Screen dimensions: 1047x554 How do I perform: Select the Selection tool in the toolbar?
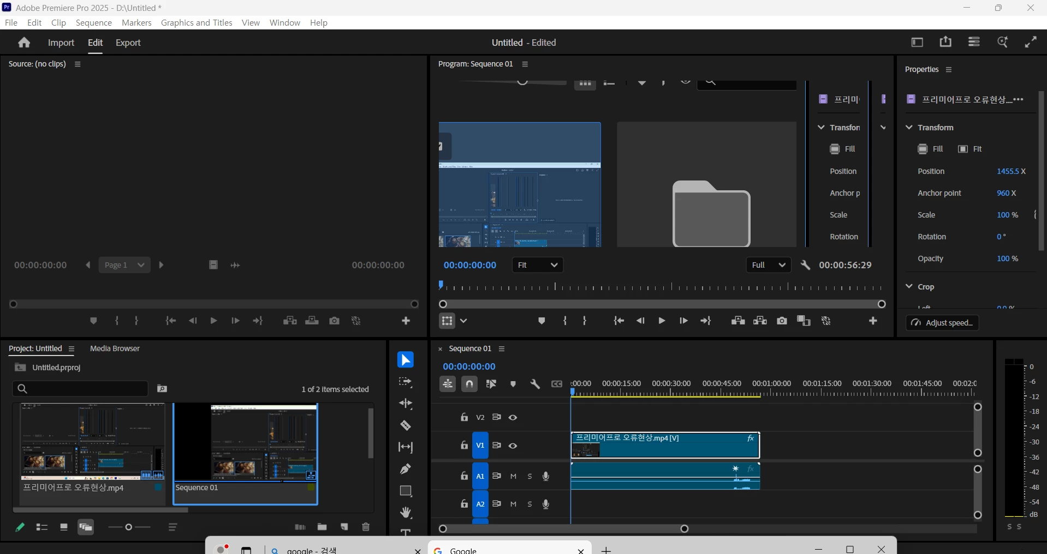click(x=406, y=360)
